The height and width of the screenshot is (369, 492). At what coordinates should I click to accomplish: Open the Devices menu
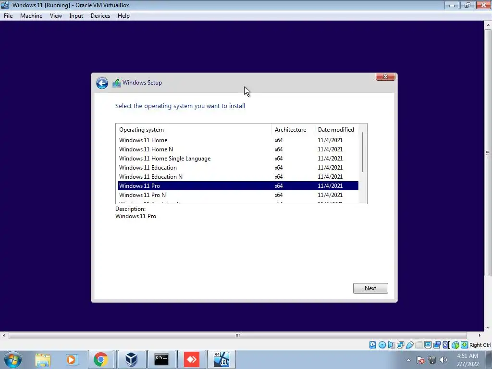tap(100, 16)
